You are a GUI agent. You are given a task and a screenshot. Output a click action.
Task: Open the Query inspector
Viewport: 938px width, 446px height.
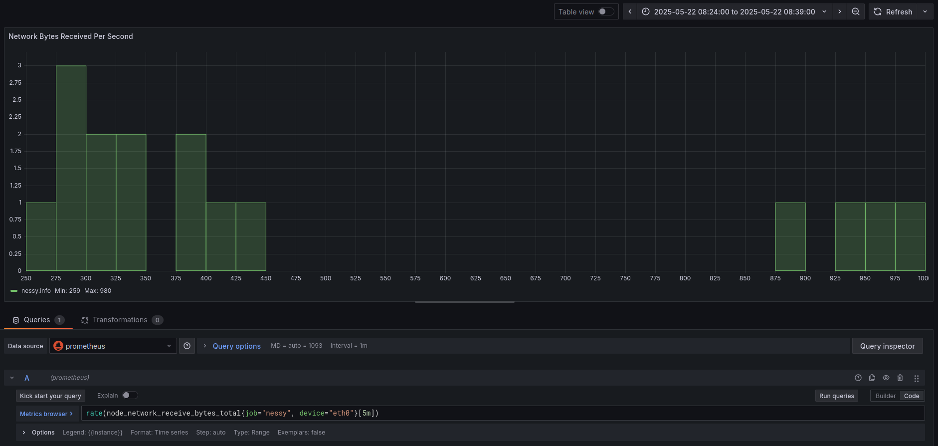(887, 346)
